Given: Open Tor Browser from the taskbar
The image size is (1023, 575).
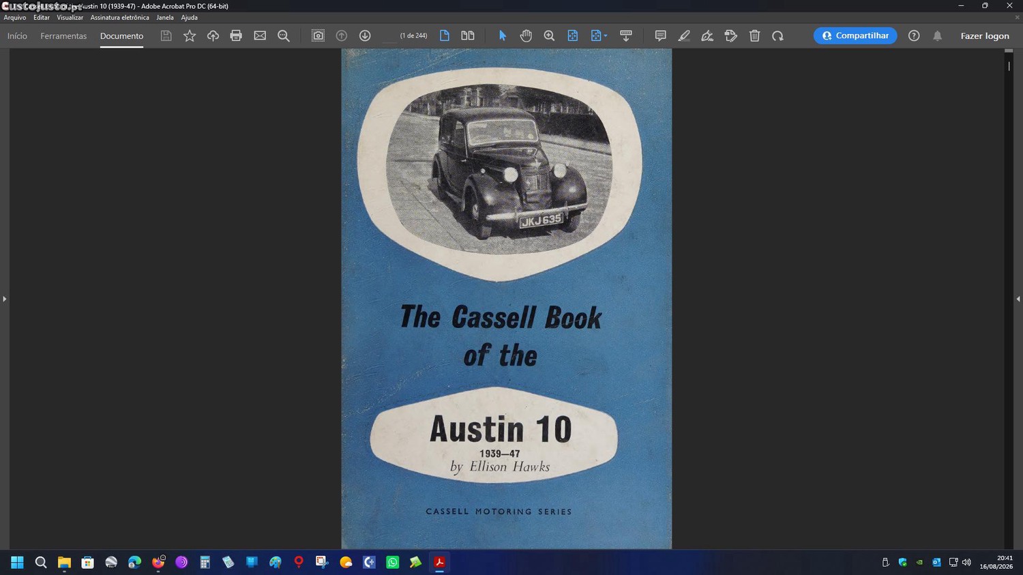Looking at the screenshot, I should 181,562.
